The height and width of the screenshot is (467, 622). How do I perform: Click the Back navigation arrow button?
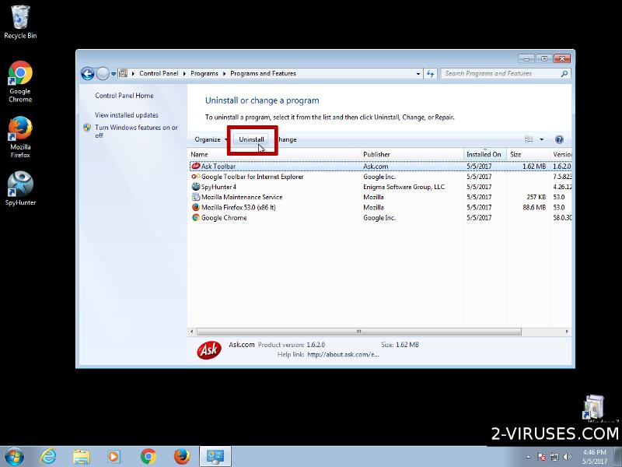(88, 73)
